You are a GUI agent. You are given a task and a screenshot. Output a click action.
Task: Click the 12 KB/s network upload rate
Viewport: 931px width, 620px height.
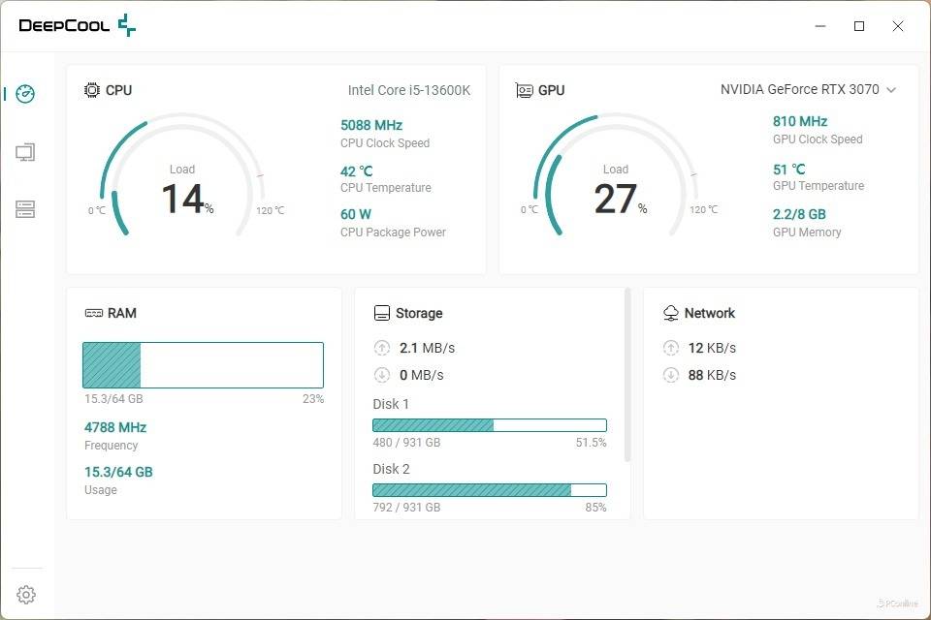point(712,348)
